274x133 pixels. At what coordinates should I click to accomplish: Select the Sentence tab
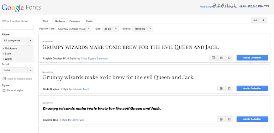(x=60, y=21)
